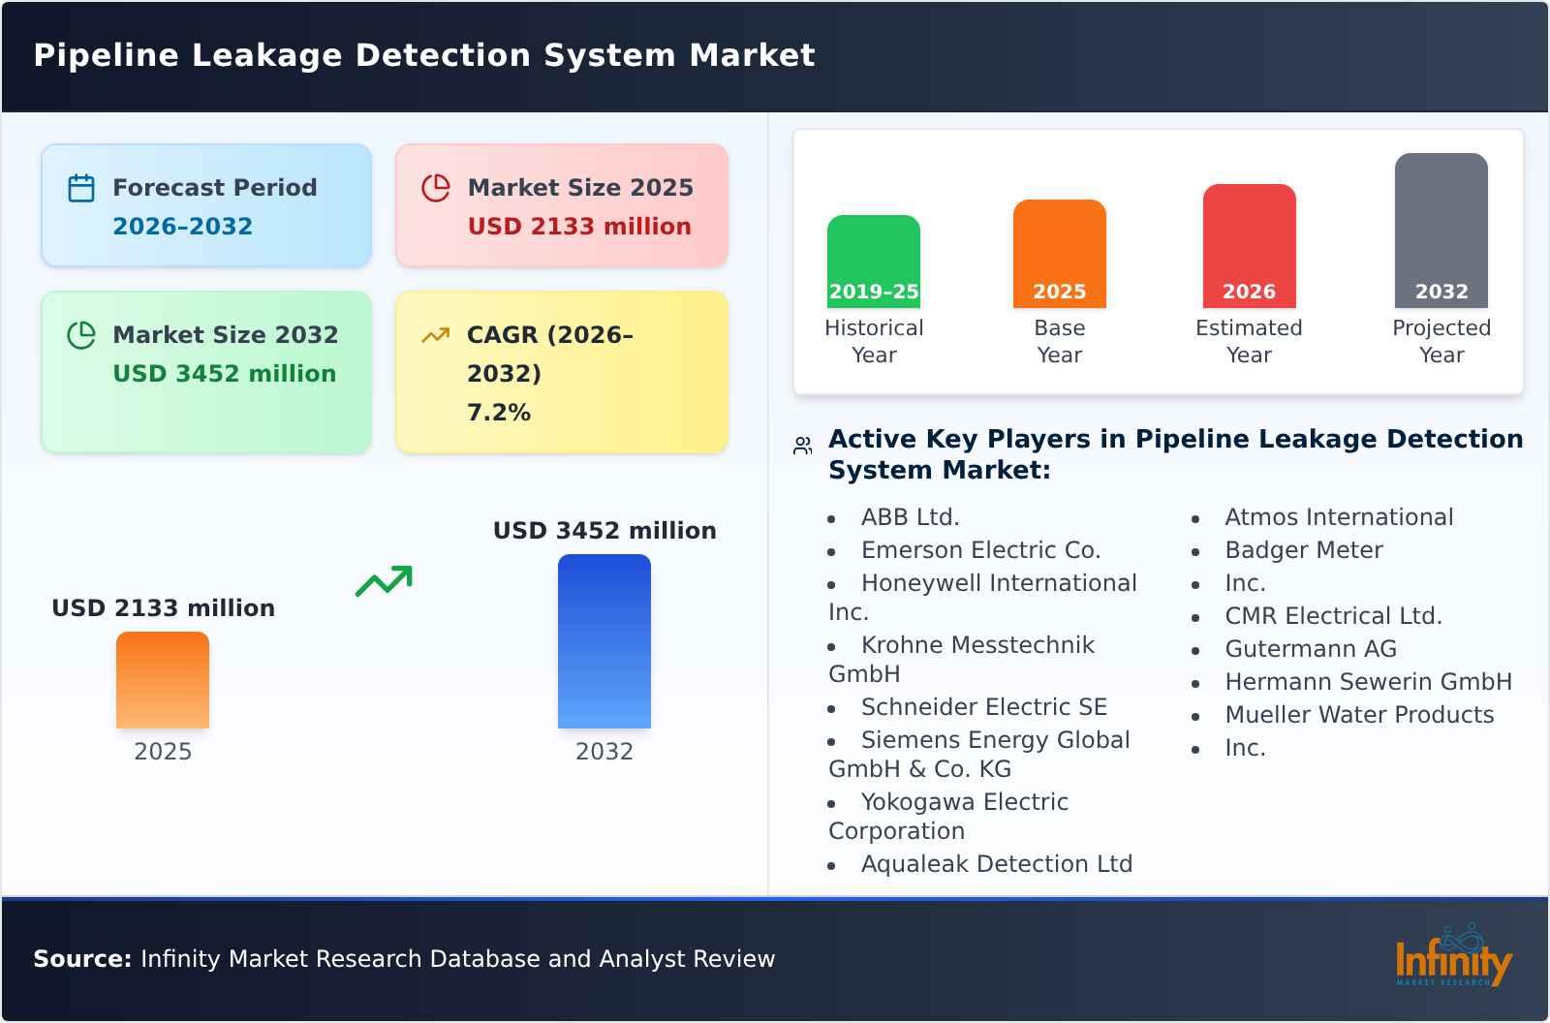Viewport: 1550px width, 1023px height.
Task: Click the Aqualeak Detection Ltd bullet item
Action: (x=997, y=863)
